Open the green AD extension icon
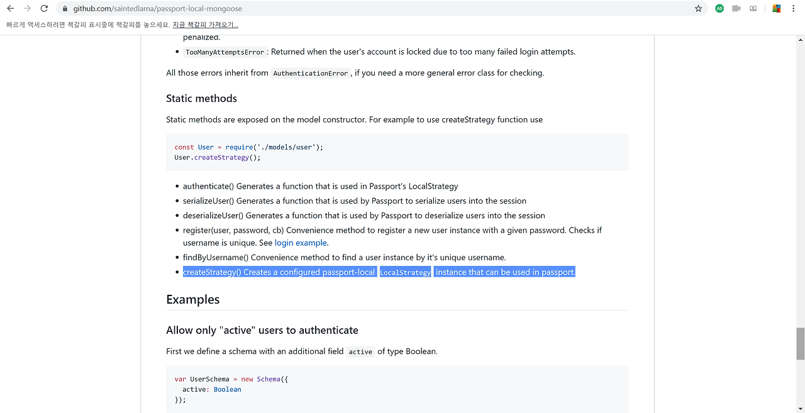This screenshot has height=413, width=805. coord(719,9)
